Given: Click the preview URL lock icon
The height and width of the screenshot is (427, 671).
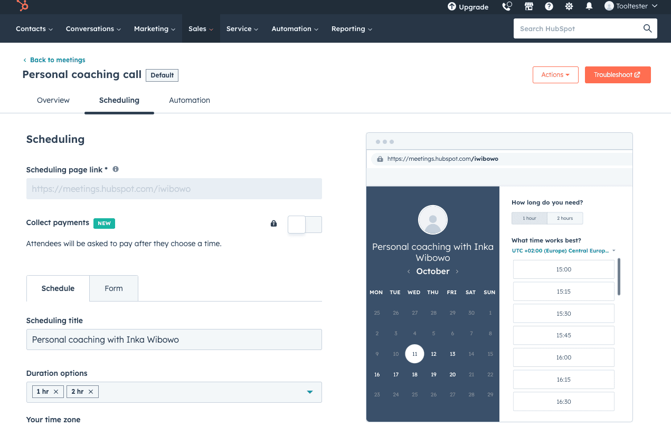Looking at the screenshot, I should click(380, 159).
